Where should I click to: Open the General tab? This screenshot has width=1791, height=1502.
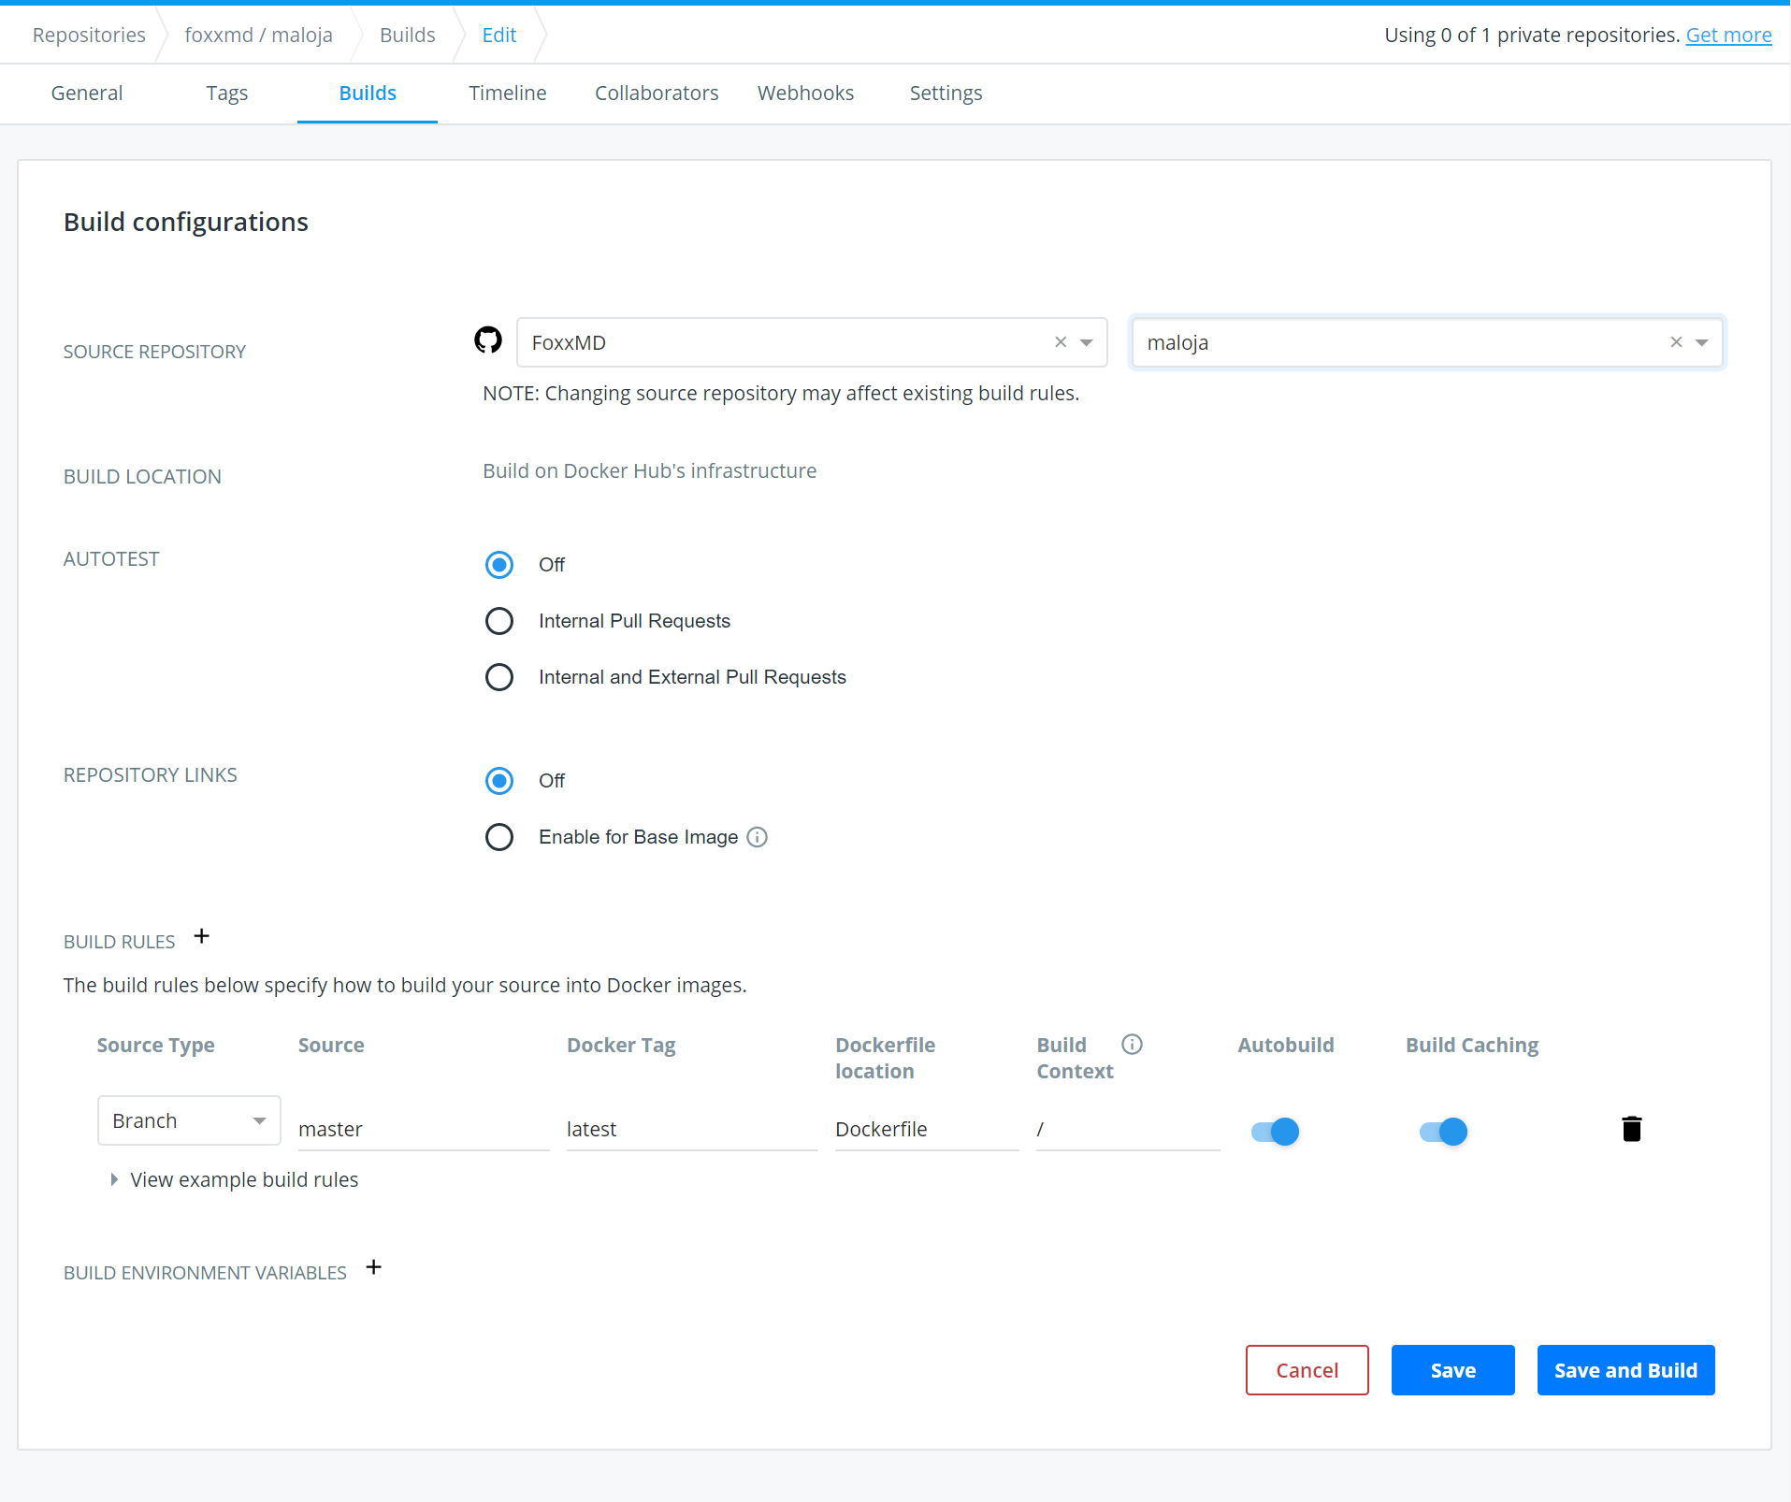point(87,94)
